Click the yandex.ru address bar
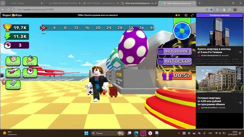This screenshot has height=137, width=244. click(x=108, y=10)
